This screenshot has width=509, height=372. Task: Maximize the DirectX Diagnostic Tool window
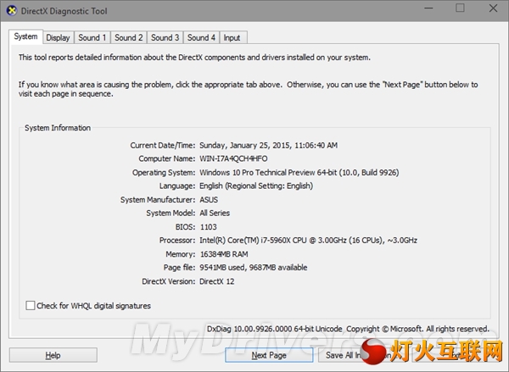[460, 8]
